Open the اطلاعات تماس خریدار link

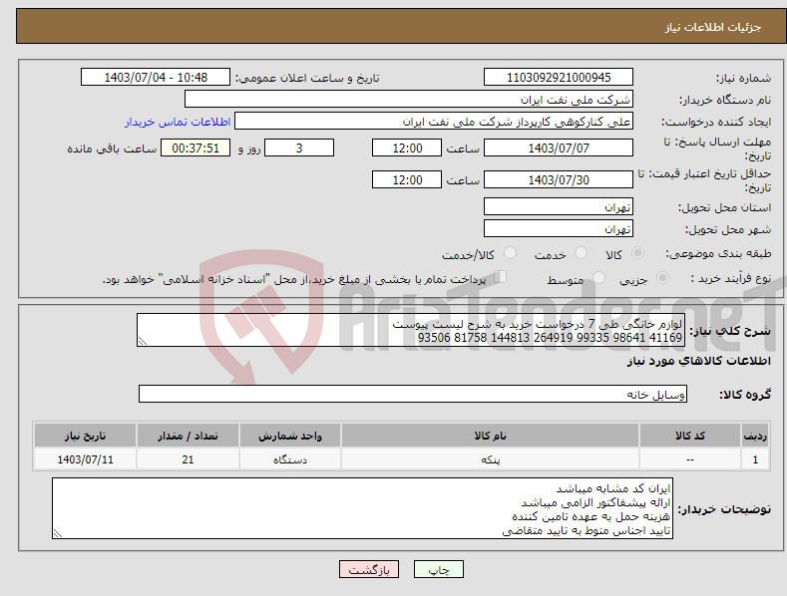point(178,122)
